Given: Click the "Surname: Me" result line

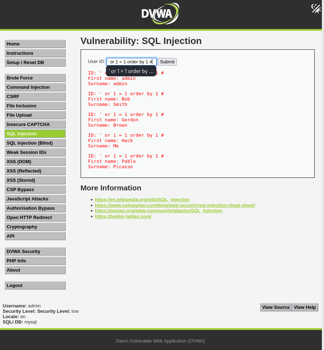Looking at the screenshot, I should tap(103, 146).
